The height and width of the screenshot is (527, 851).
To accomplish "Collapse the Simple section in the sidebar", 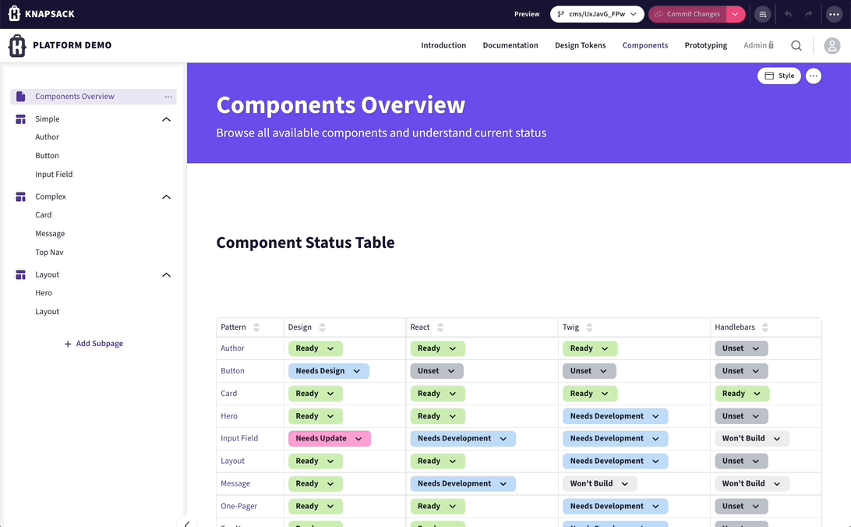I will coord(166,118).
